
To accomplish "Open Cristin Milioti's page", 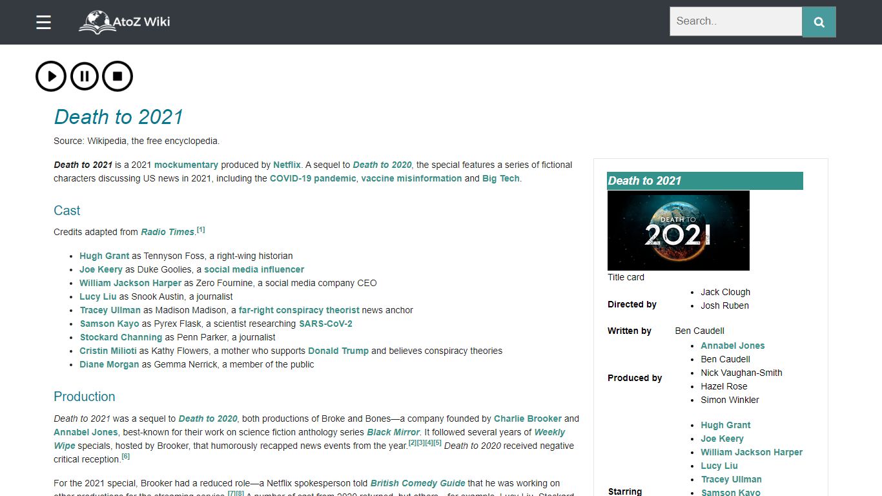I will click(x=108, y=351).
